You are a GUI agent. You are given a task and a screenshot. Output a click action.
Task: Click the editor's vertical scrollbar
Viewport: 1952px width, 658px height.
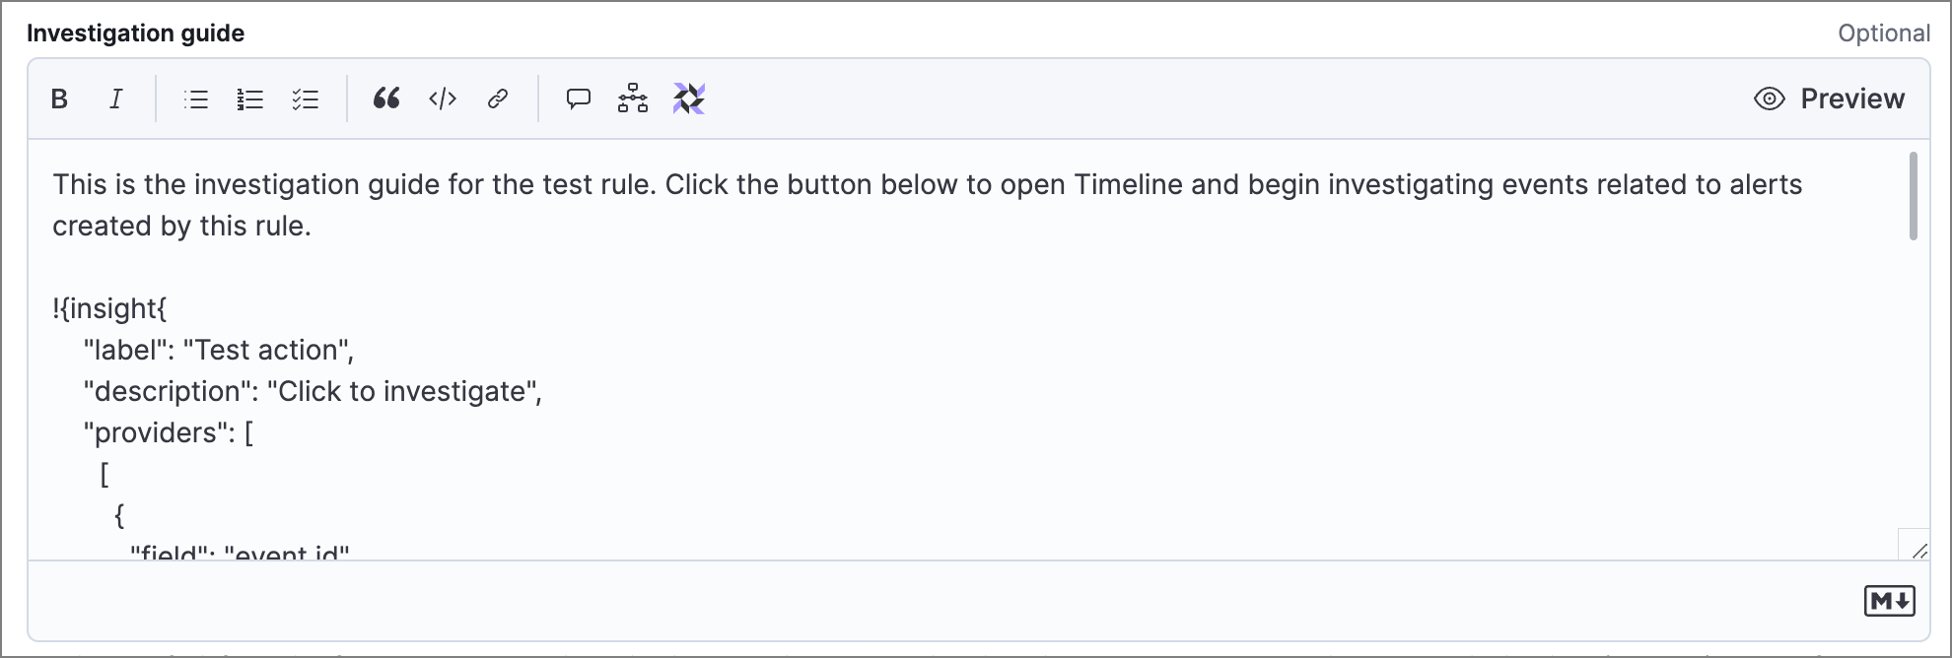tap(1914, 196)
